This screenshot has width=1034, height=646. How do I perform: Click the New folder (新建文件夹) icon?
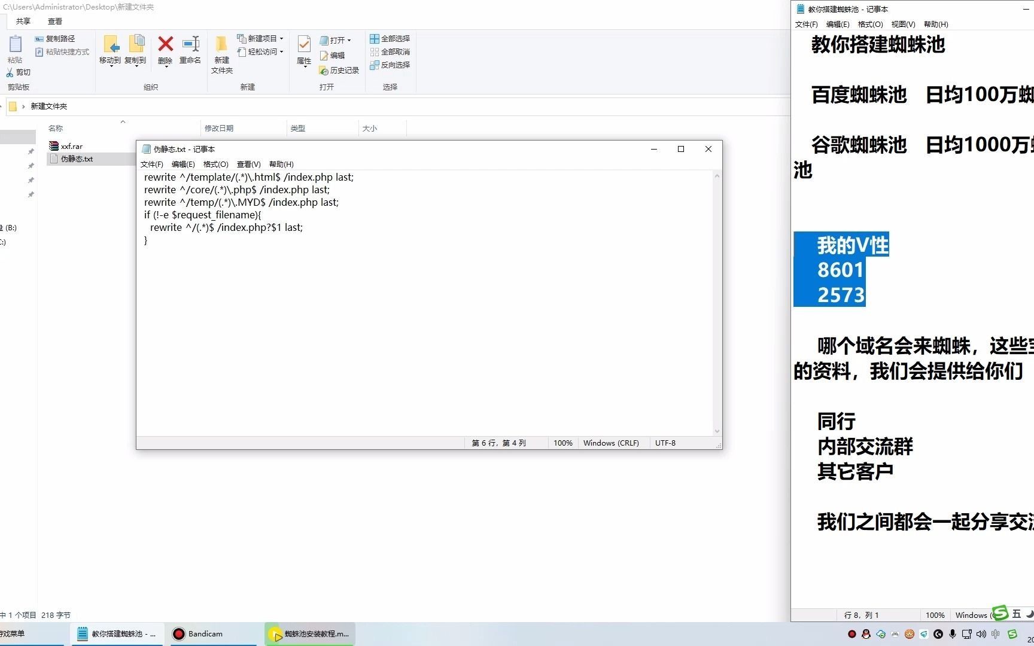(x=221, y=44)
